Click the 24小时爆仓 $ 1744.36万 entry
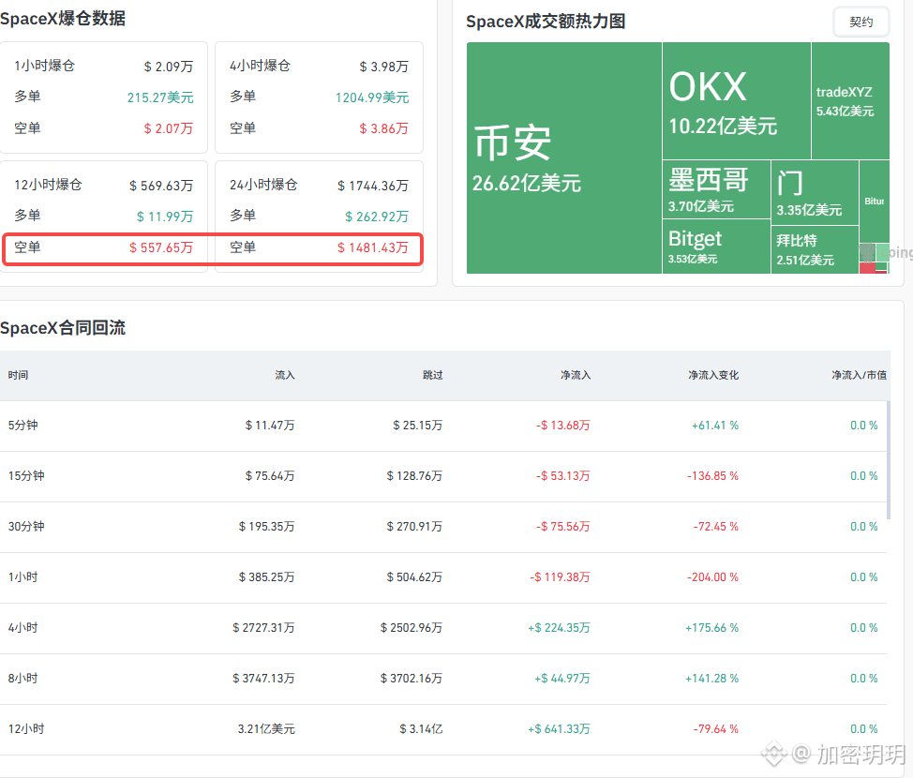913x778 pixels. tap(319, 186)
